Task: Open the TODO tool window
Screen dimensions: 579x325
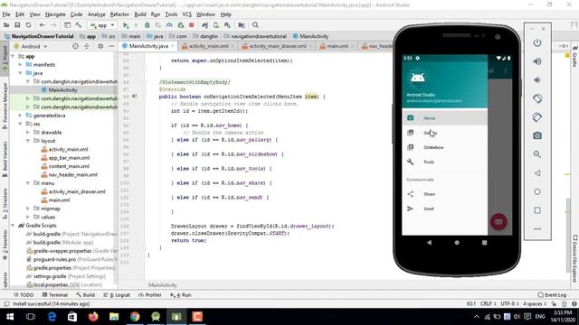Action: click(x=24, y=295)
